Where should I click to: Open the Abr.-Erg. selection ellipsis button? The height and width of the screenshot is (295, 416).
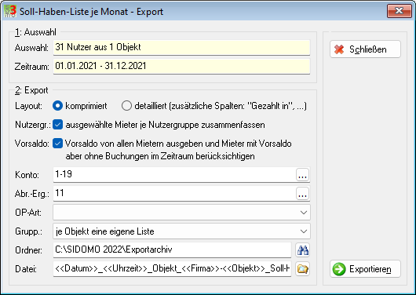click(x=303, y=194)
